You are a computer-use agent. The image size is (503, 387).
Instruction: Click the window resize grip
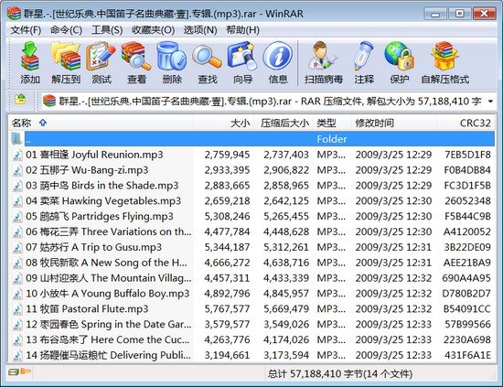coord(492,376)
